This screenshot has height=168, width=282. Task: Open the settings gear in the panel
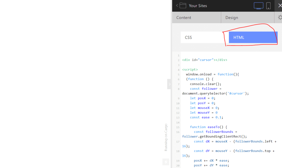coord(280,18)
